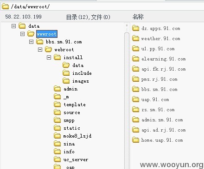This screenshot has width=204, height=169.
Task: Click admin.sm.91.com folder icon
Action: pos(136,120)
